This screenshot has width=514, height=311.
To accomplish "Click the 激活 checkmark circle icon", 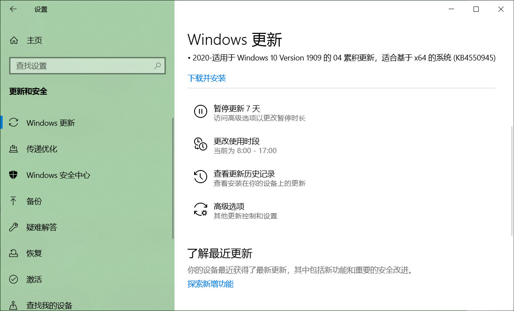I will pos(13,279).
